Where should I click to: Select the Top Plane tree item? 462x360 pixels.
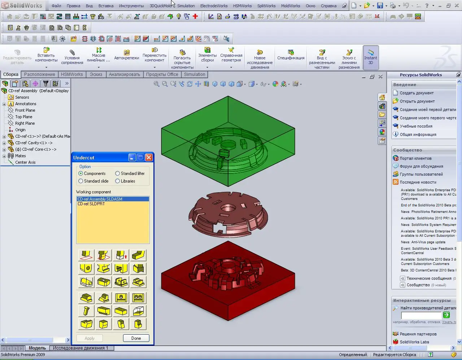(x=24, y=117)
